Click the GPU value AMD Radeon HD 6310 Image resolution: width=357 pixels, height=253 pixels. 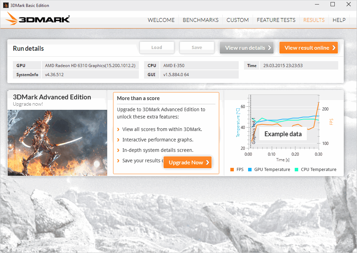point(90,65)
